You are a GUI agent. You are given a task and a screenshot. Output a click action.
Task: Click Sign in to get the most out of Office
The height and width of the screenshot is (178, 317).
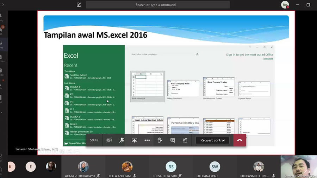click(250, 55)
